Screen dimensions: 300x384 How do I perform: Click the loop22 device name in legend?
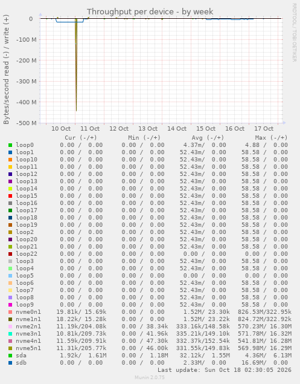pos(27,254)
